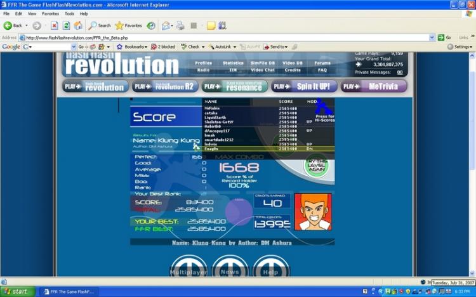Click the orange-haired avatar picture
Image resolution: width=476 pixels, height=297 pixels.
click(313, 212)
